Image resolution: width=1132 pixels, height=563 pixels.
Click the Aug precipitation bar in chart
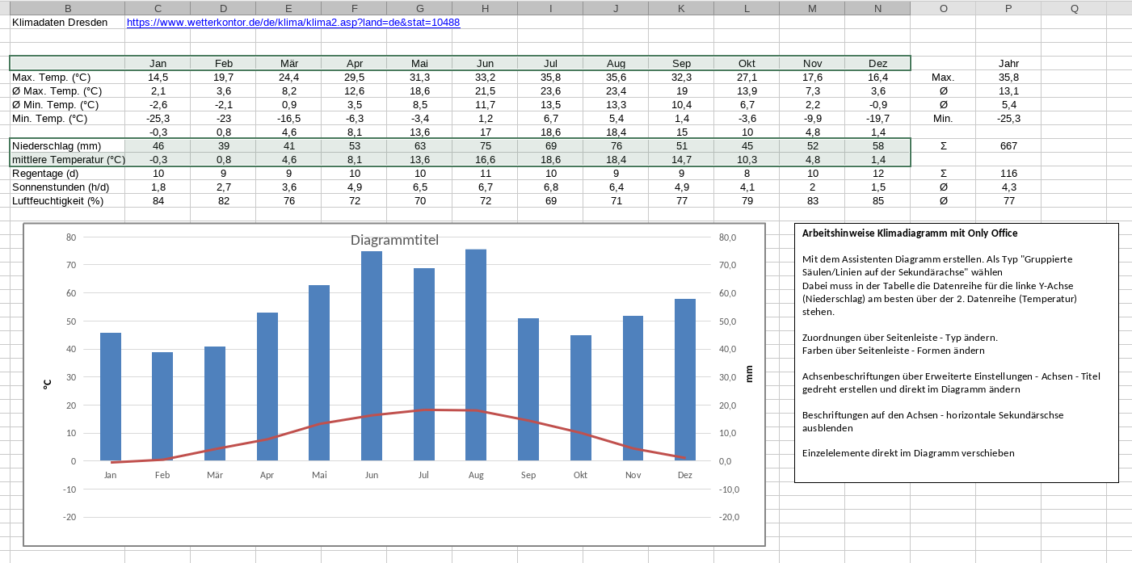click(476, 355)
